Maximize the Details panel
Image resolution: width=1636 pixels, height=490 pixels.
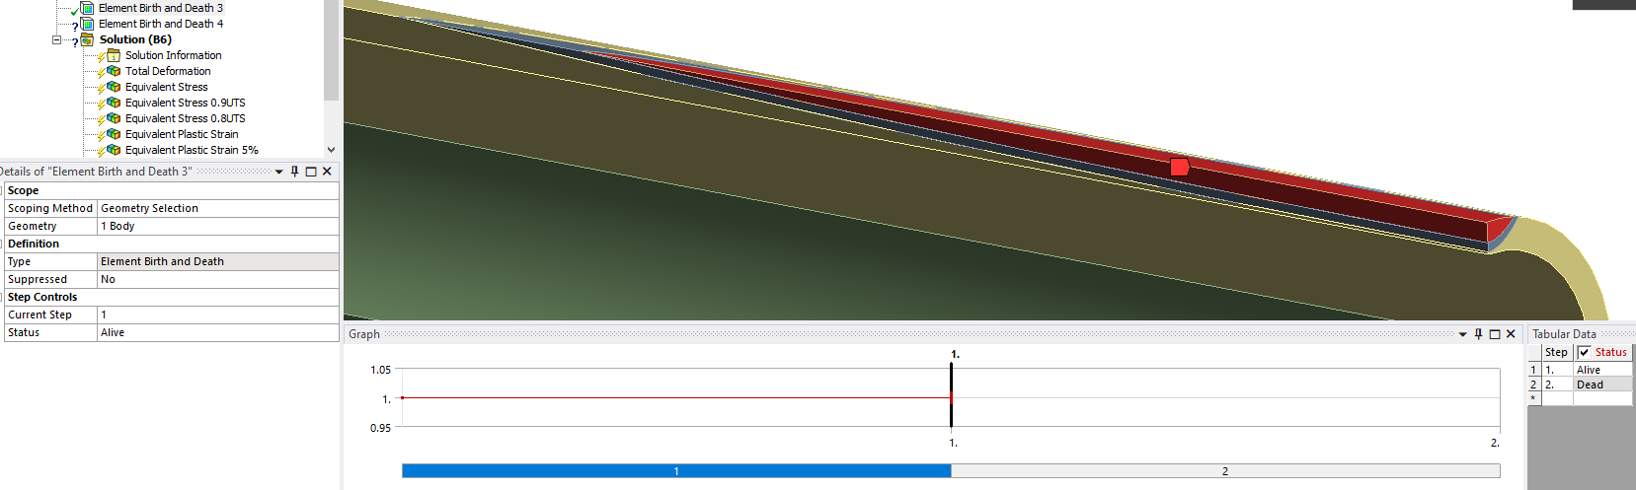click(x=311, y=172)
